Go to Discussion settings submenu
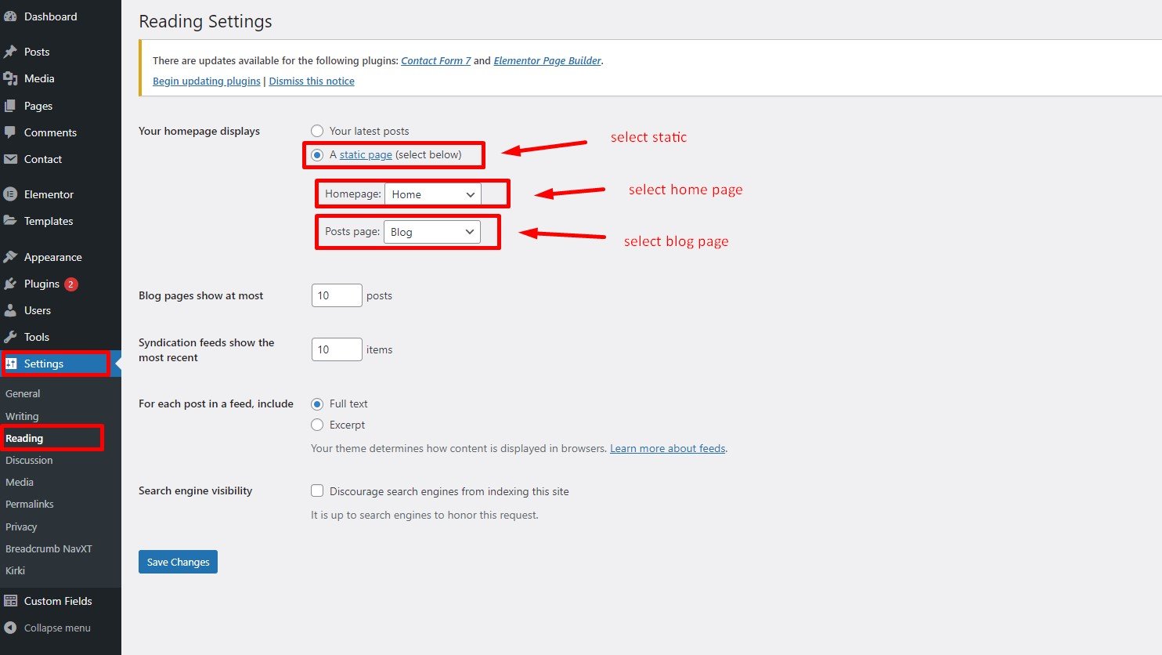Image resolution: width=1162 pixels, height=655 pixels. (x=29, y=460)
